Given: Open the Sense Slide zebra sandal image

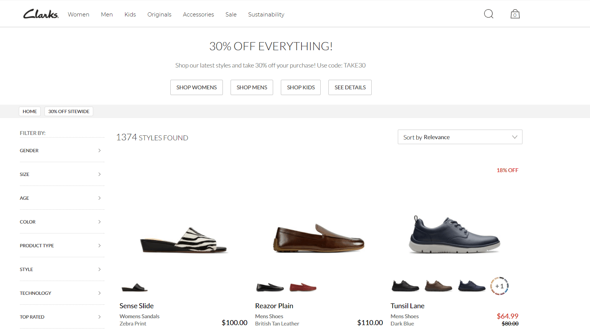Looking at the screenshot, I should (x=184, y=240).
